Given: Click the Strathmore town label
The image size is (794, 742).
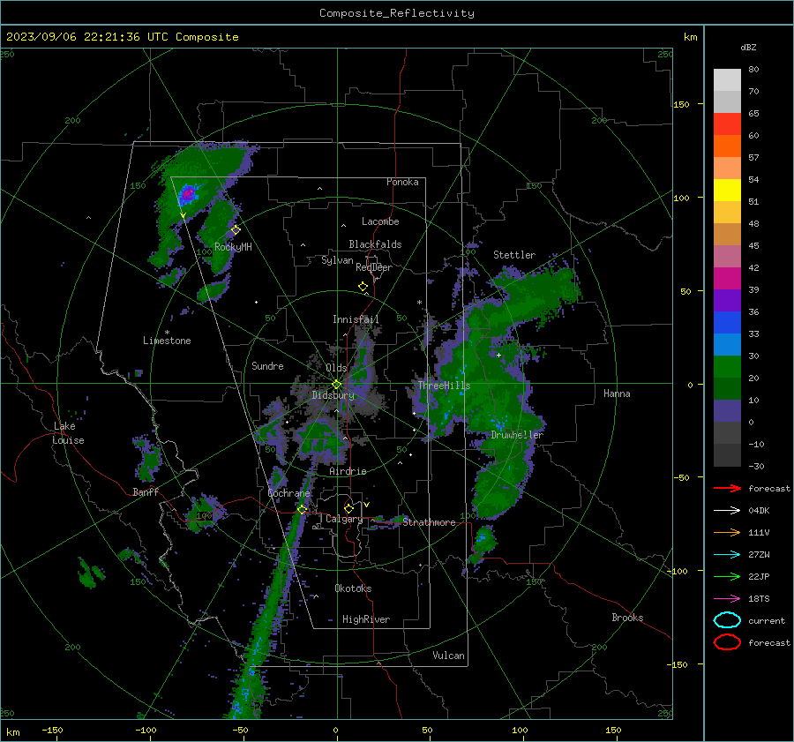Looking at the screenshot, I should 430,522.
